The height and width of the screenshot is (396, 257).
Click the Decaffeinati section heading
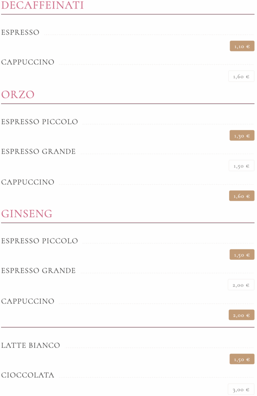point(42,6)
